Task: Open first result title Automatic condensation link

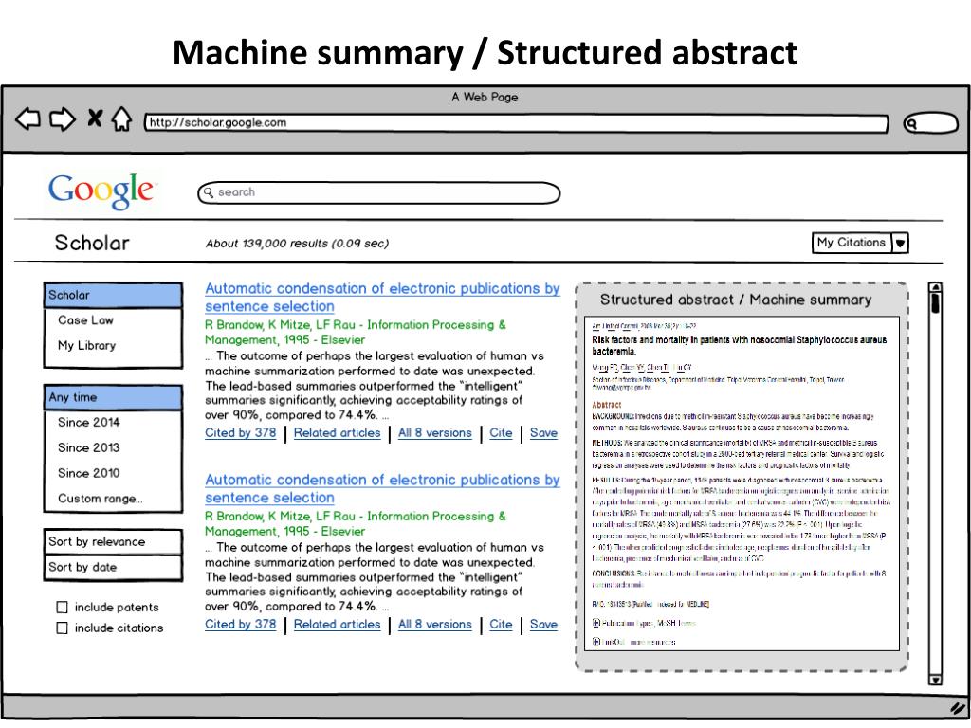Action: (382, 297)
